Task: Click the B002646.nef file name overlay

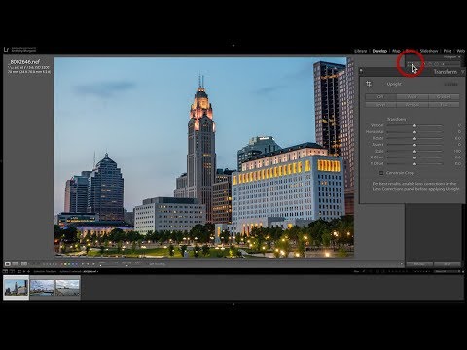Action: pyautogui.click(x=24, y=62)
